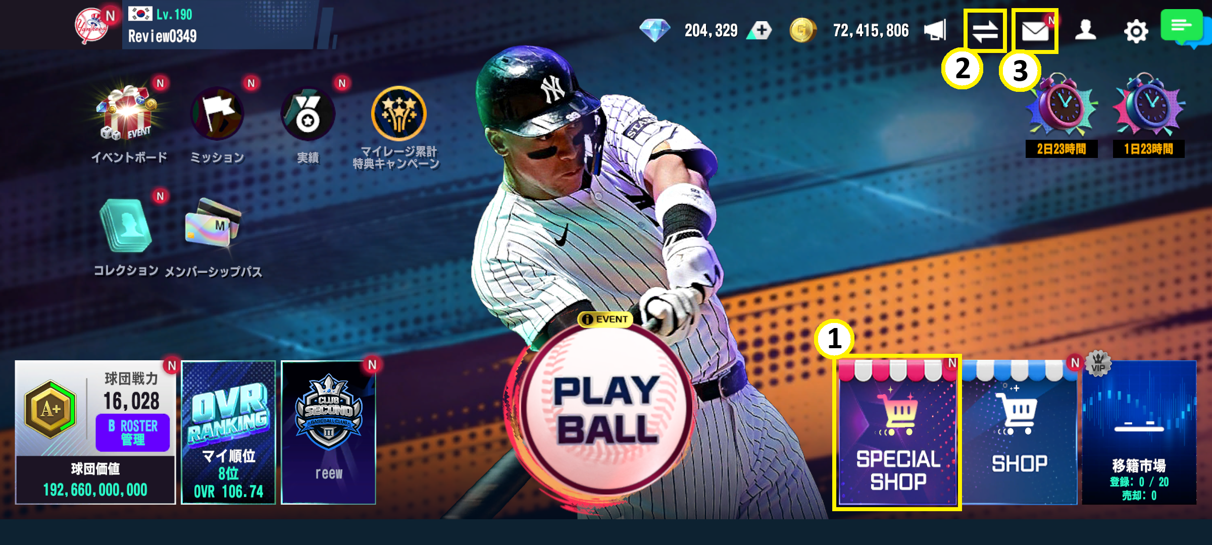Open the SPECIAL SHOP tile
Viewport: 1212px width, 545px height.
click(897, 432)
